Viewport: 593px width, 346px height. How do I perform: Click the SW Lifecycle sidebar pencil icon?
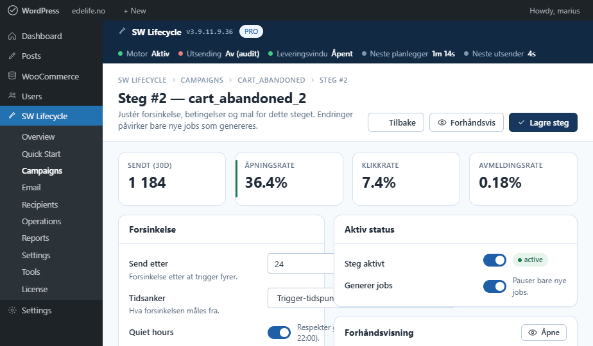pyautogui.click(x=12, y=116)
